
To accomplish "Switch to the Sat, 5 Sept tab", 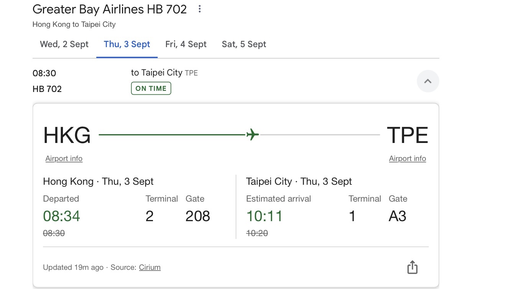I will 244,44.
